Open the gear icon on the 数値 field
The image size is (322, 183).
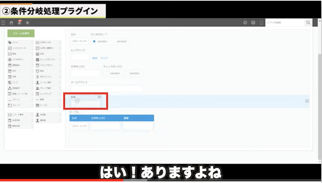(99, 97)
